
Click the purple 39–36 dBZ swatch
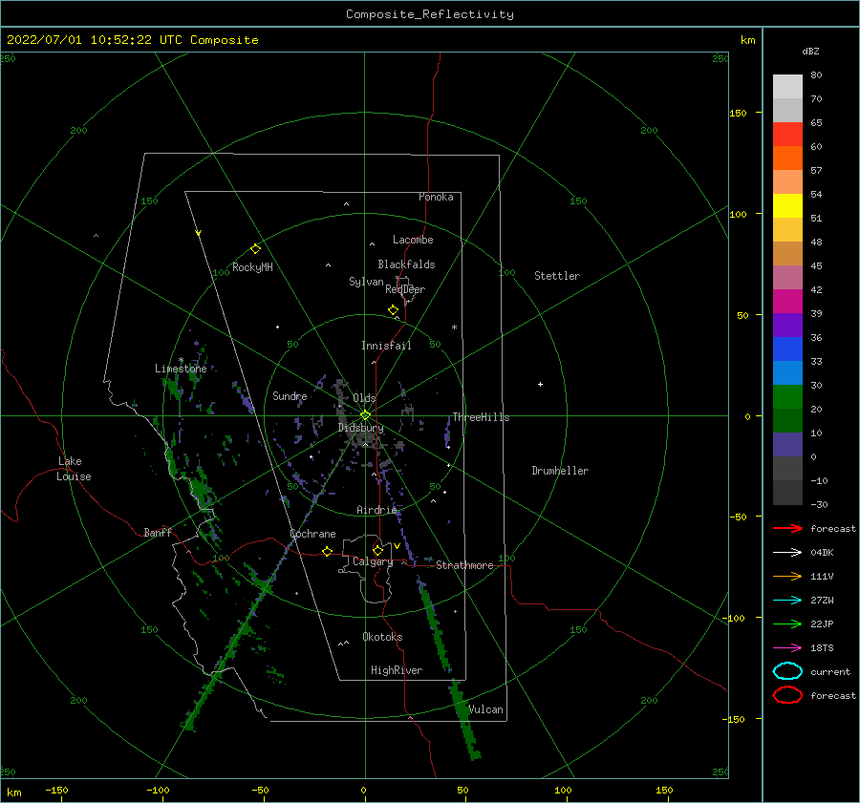(787, 326)
